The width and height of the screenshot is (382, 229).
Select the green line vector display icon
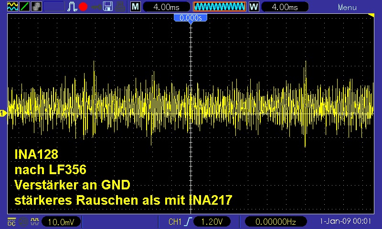(24, 7)
